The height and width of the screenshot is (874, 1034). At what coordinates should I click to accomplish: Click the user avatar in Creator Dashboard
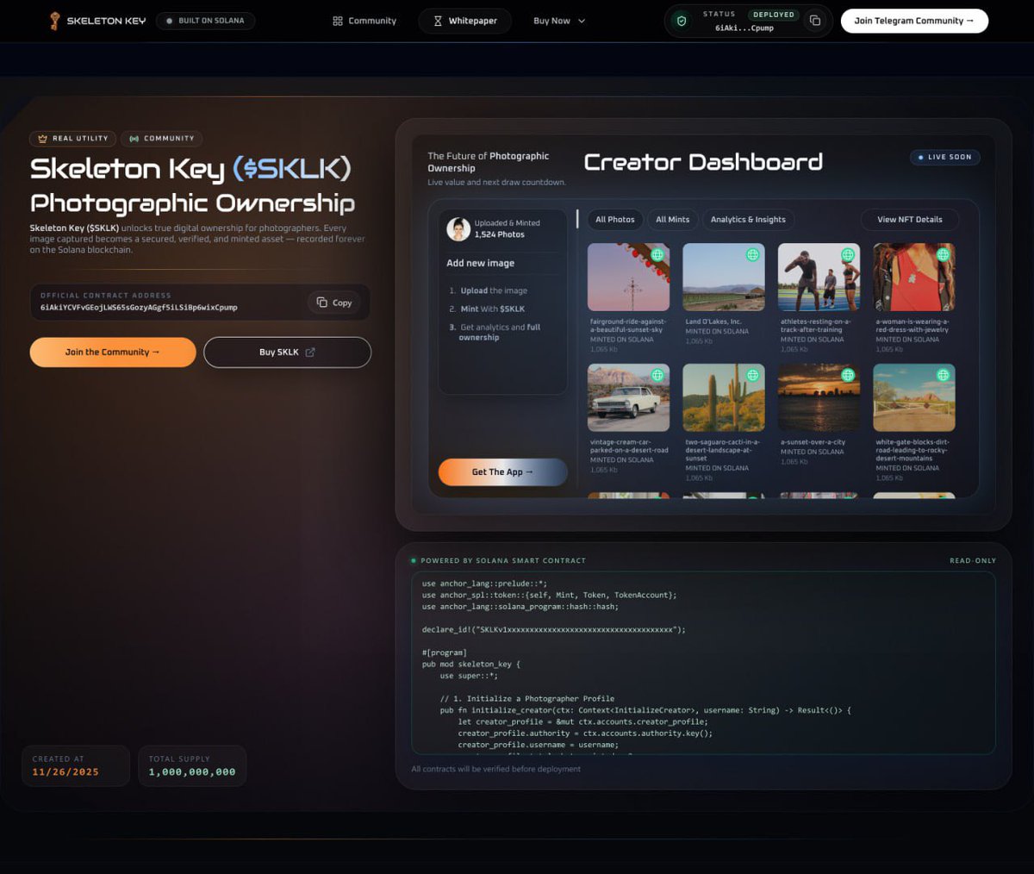458,228
